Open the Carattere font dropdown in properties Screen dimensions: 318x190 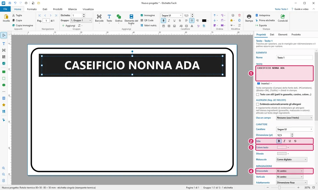294,129
